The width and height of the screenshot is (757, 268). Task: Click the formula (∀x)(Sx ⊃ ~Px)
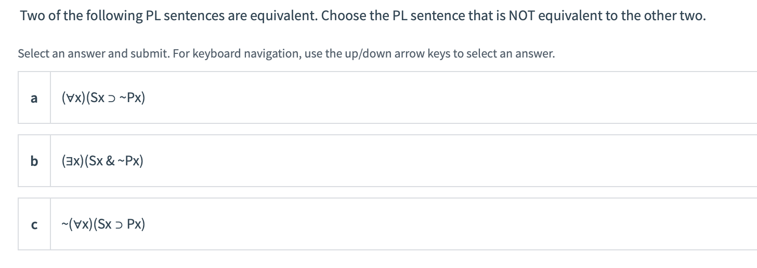103,97
